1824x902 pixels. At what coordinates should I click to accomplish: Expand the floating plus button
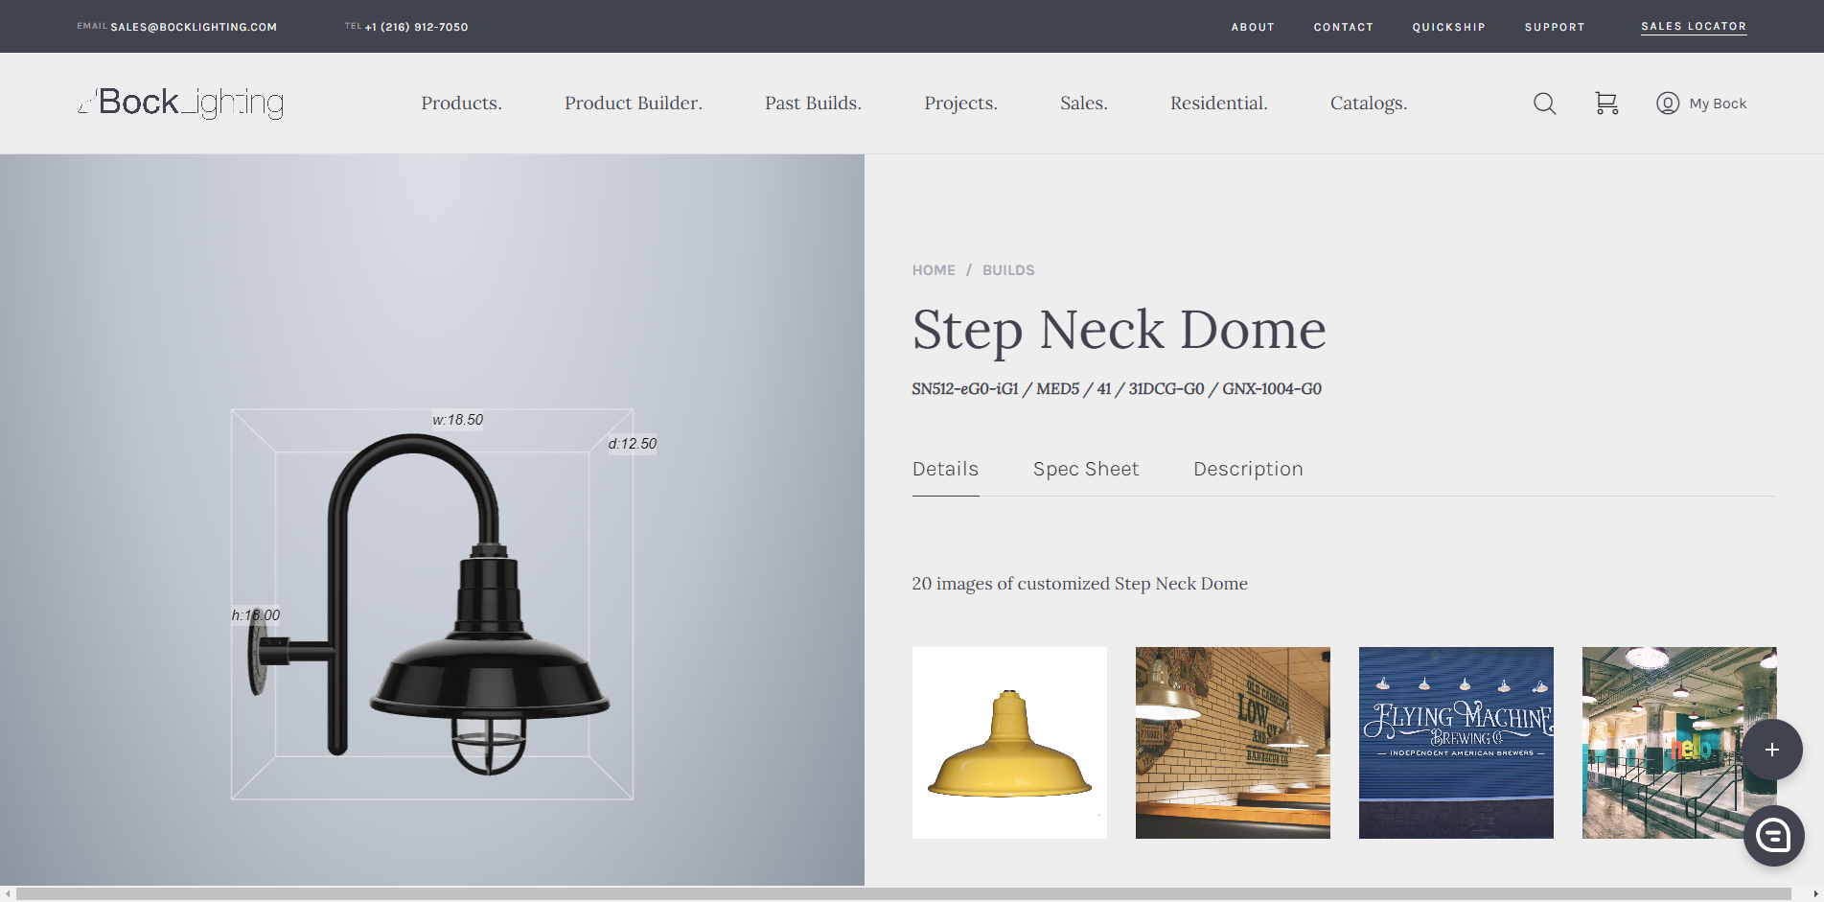[x=1771, y=750]
